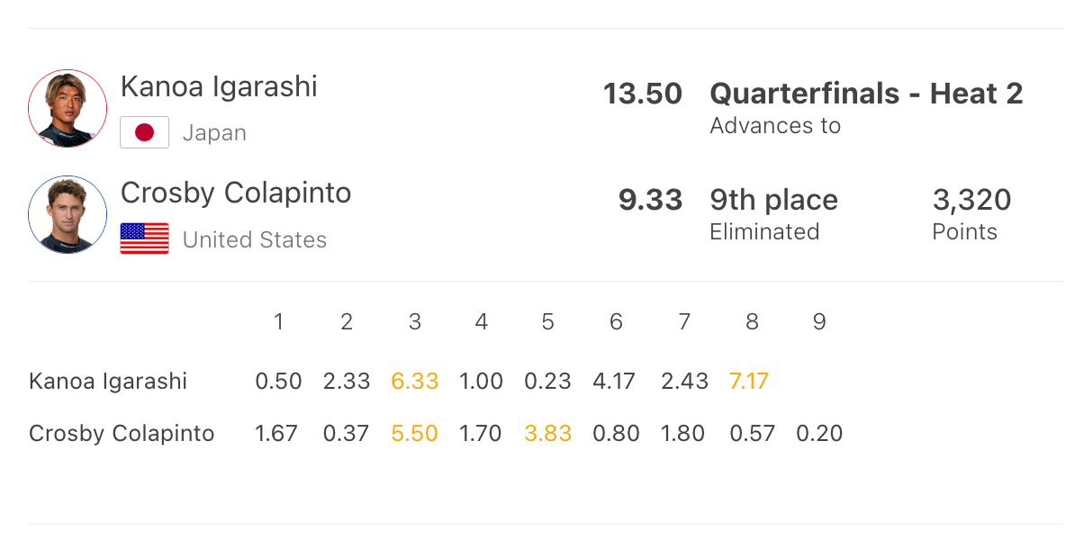Click Crosby Colapinto's profile photo
The width and height of the screenshot is (1084, 540).
pyautogui.click(x=68, y=215)
